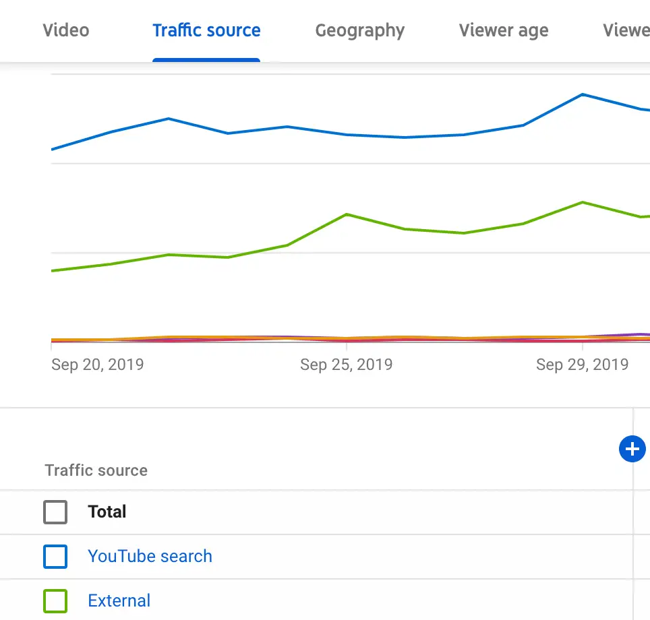This screenshot has width=650, height=620.
Task: Click the Traffic source column header
Action: 96,470
